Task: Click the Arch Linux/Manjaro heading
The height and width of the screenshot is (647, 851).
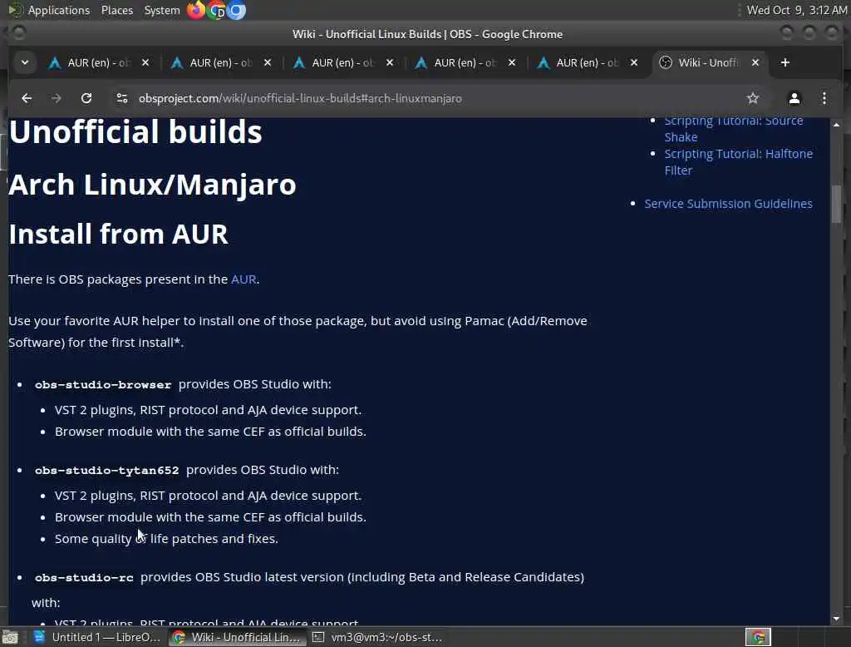Action: point(152,185)
